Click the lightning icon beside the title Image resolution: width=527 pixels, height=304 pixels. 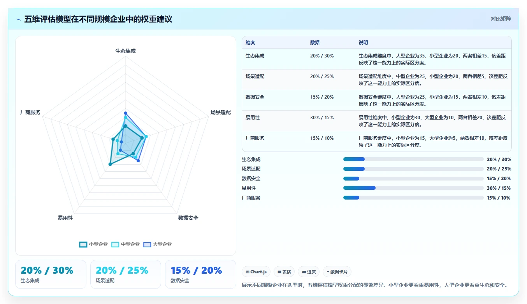tap(19, 19)
